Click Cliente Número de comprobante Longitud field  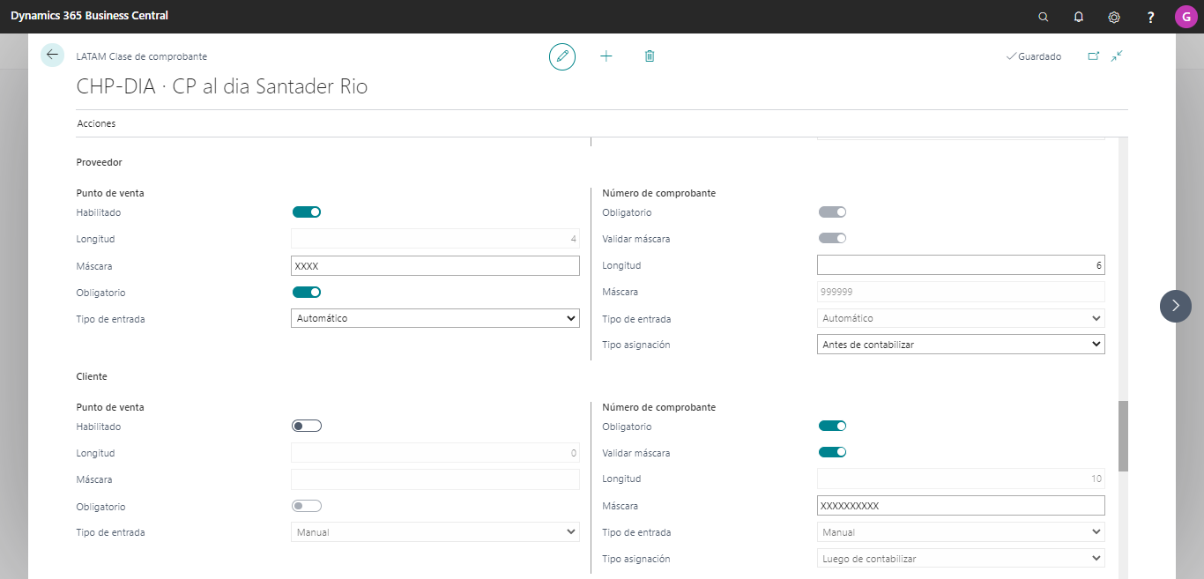point(961,479)
